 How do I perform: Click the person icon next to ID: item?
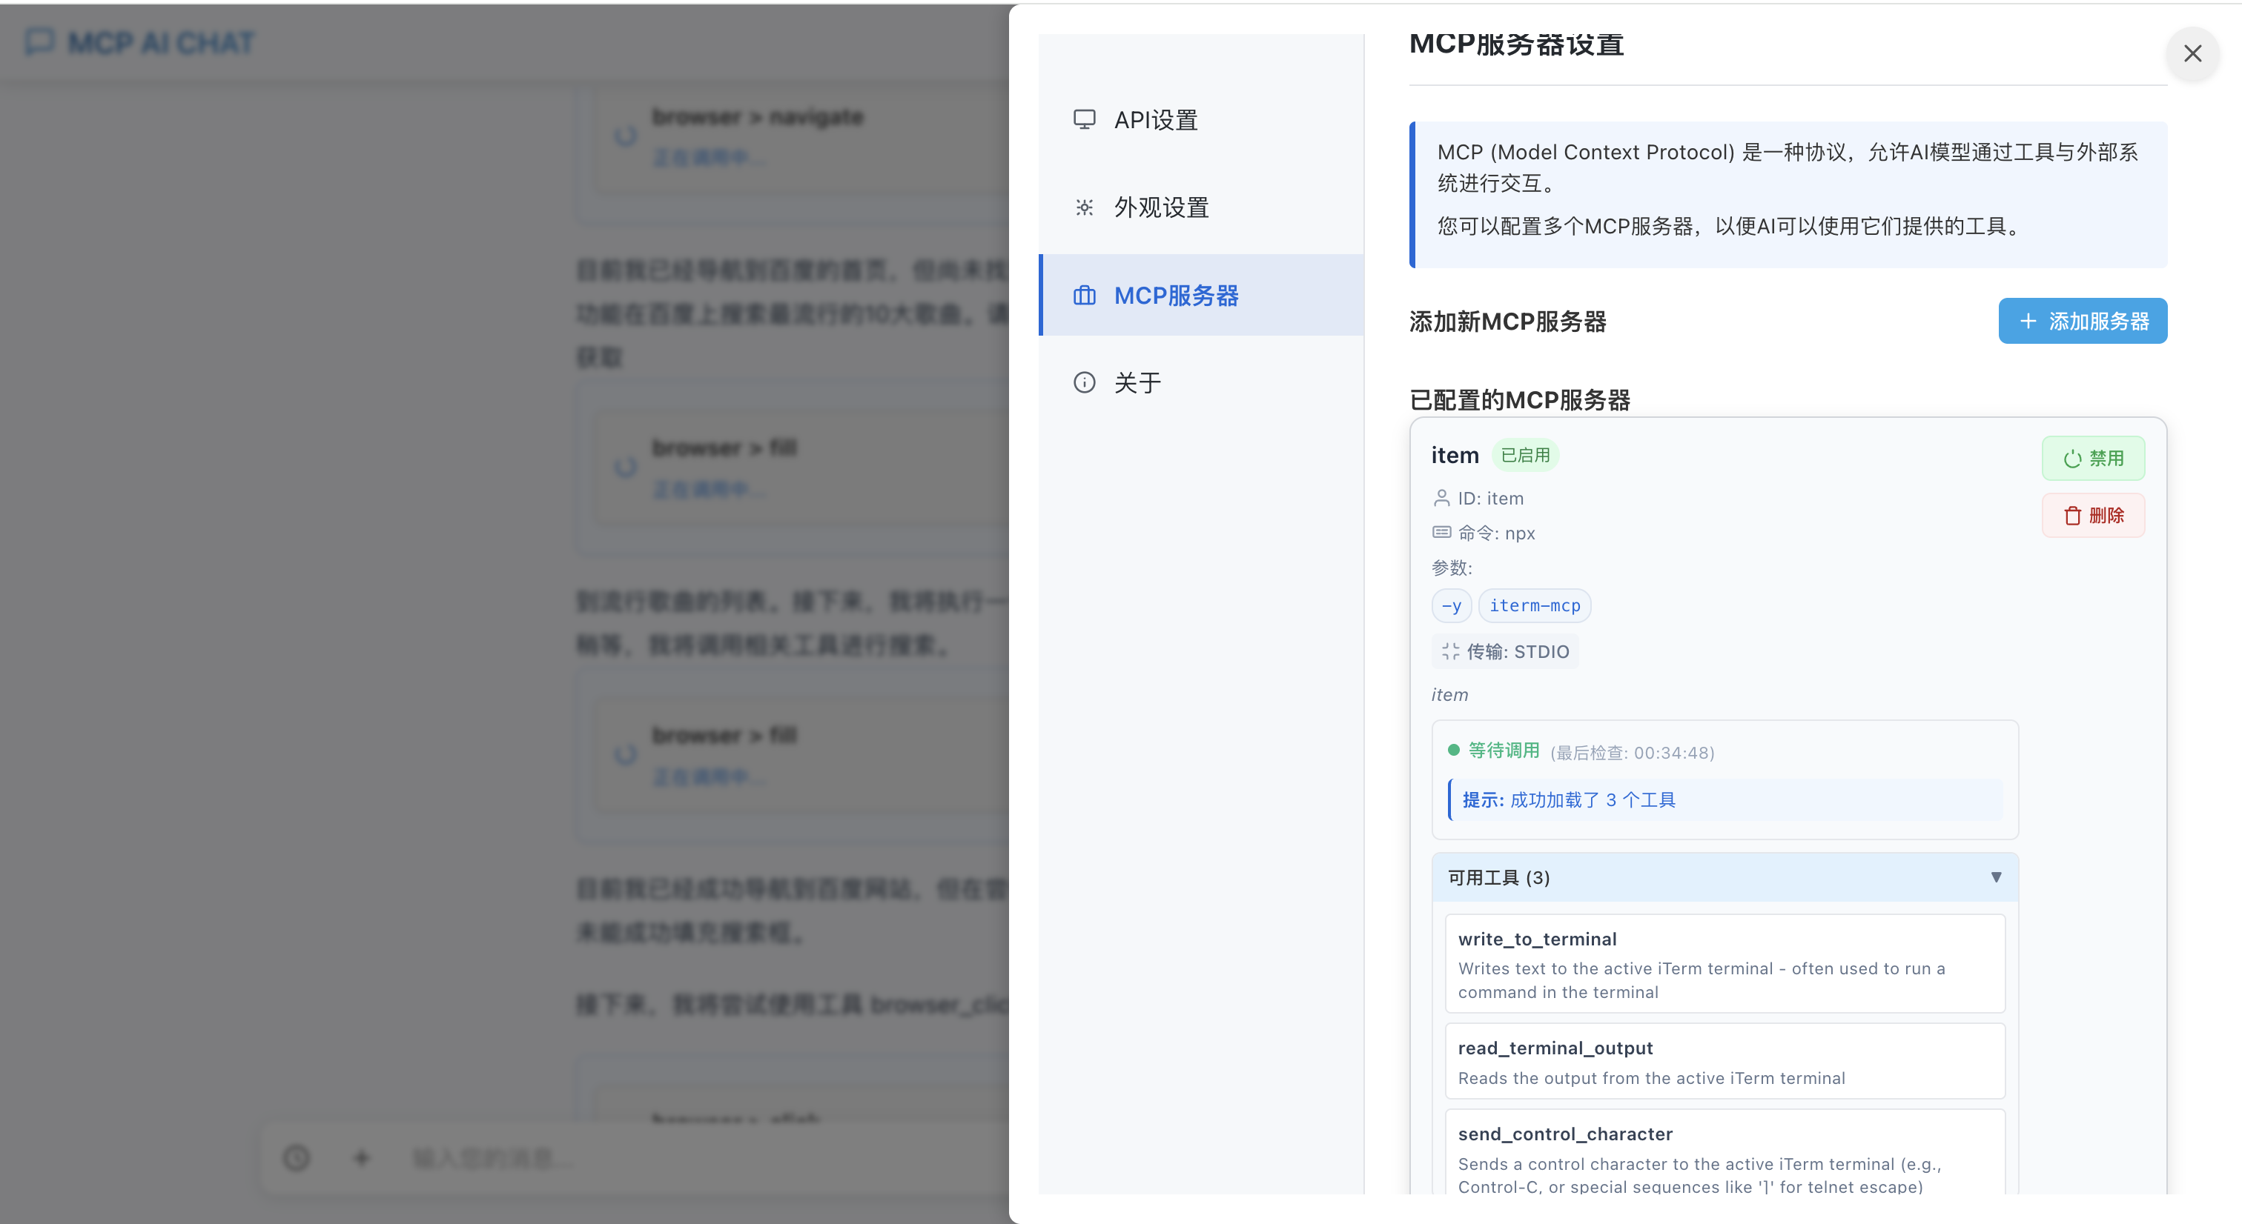coord(1441,499)
